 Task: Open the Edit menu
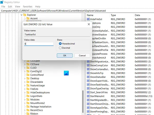point(10,6)
